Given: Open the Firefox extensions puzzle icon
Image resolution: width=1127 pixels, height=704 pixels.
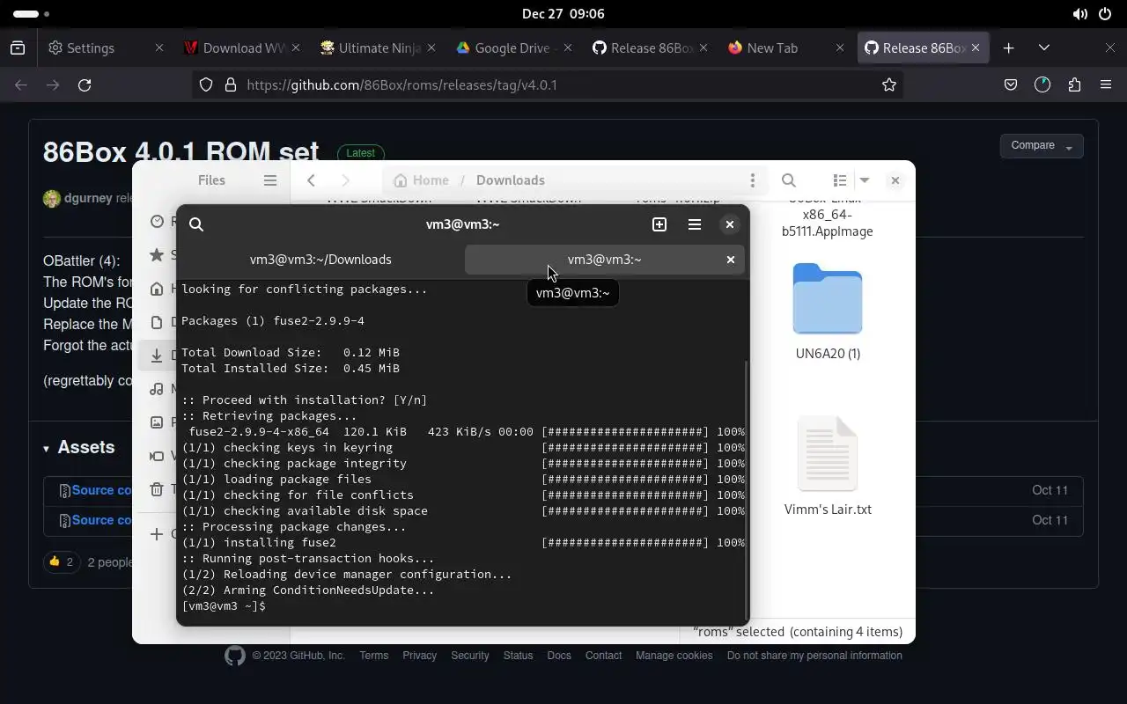Looking at the screenshot, I should tap(1074, 85).
